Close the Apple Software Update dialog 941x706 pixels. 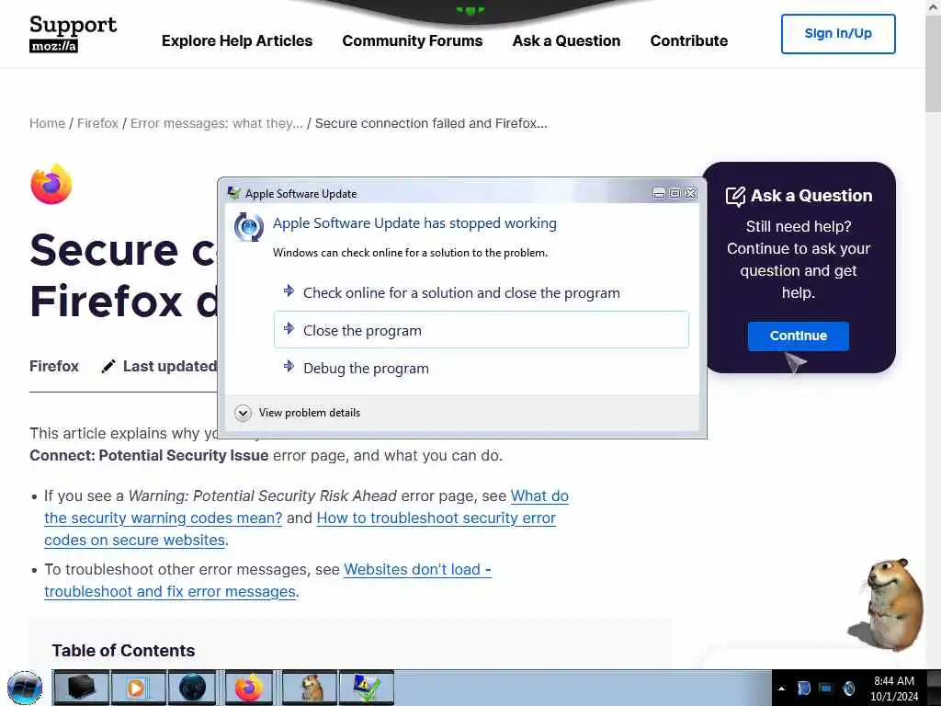[x=691, y=193]
